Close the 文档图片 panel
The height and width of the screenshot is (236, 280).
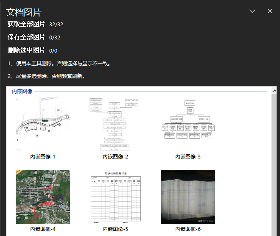[269, 11]
